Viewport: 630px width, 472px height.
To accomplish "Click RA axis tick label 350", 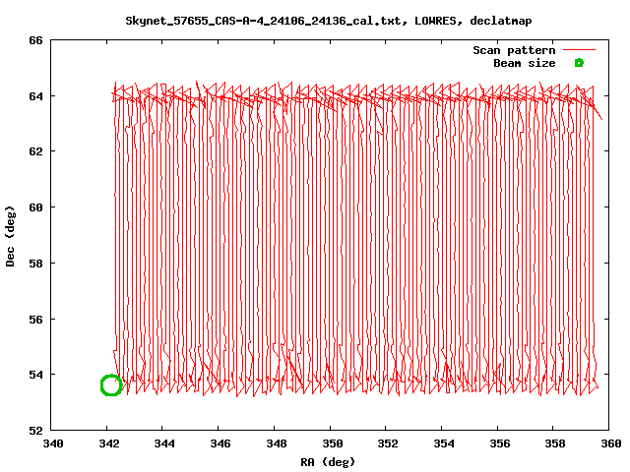I will tap(333, 443).
